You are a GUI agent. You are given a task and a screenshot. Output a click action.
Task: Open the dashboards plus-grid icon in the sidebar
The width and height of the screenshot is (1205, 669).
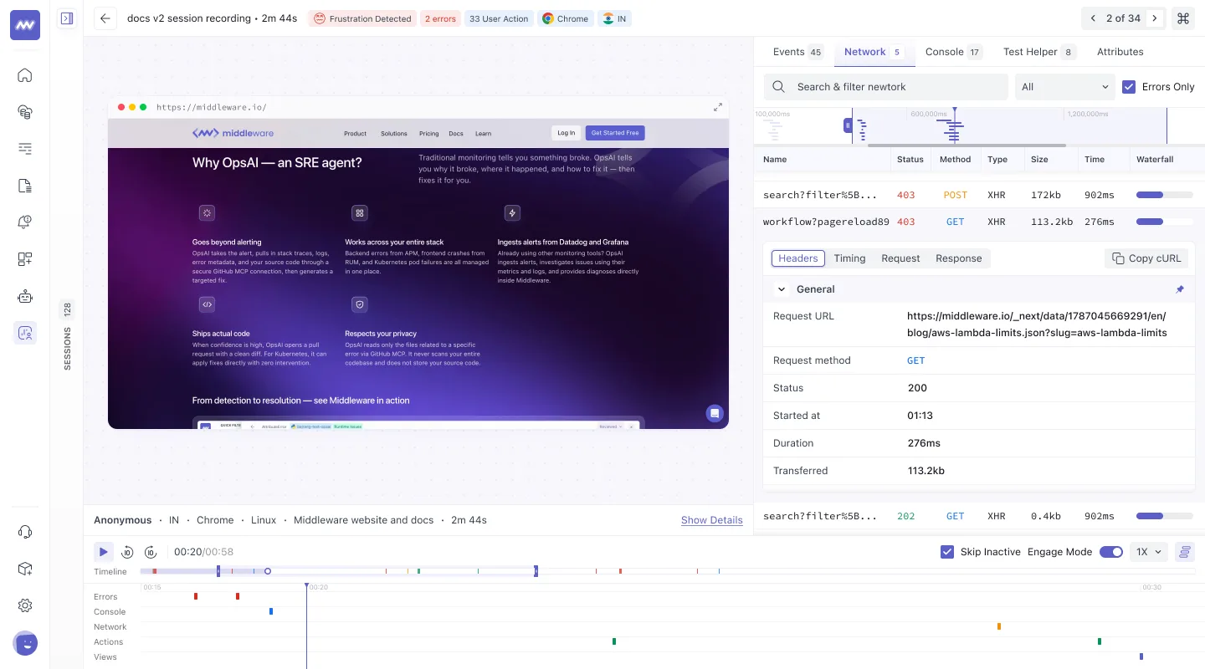25,259
